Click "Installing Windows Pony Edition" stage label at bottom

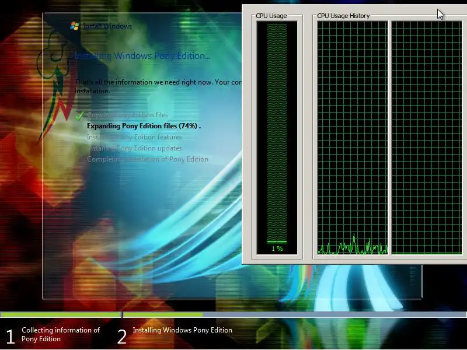[183, 330]
